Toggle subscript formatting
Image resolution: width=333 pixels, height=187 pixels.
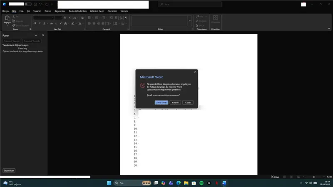56,23
